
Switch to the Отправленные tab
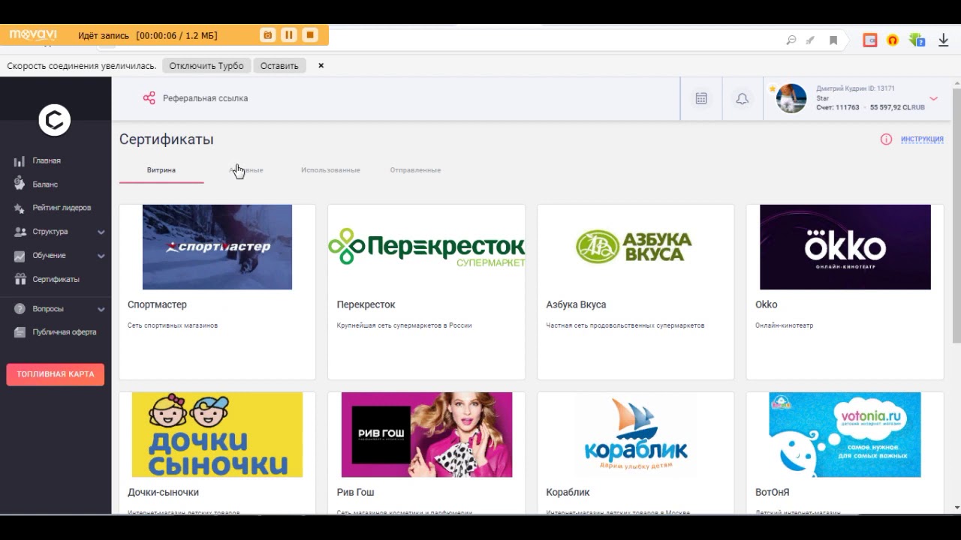(415, 170)
